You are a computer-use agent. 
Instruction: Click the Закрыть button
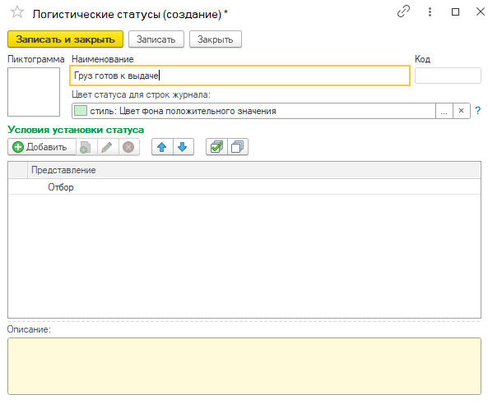coord(216,39)
